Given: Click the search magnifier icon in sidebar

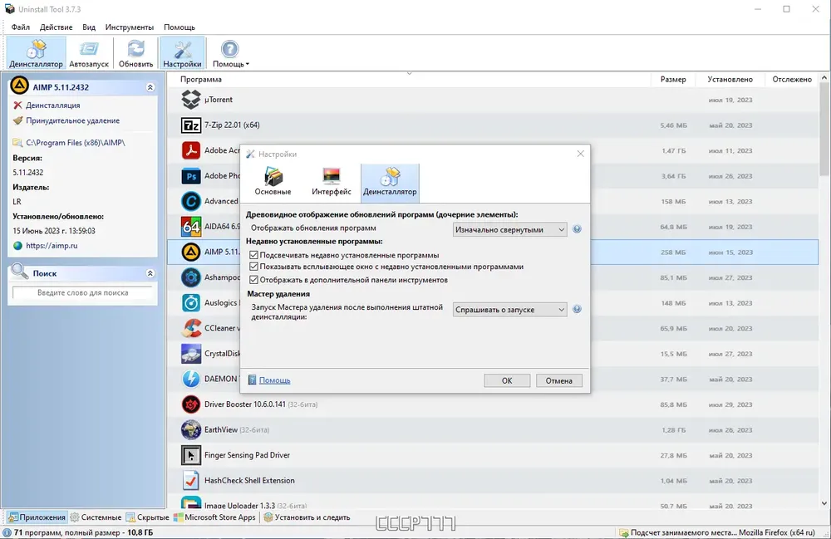Looking at the screenshot, I should (20, 272).
